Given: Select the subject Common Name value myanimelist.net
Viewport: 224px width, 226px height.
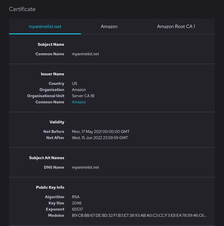Looking at the screenshot, I should tap(85, 54).
